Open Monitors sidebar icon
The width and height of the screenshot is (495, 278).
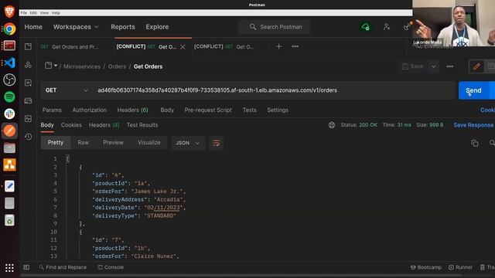(28, 118)
